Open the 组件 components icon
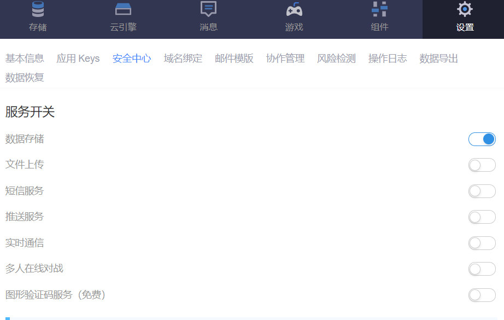 click(x=379, y=9)
